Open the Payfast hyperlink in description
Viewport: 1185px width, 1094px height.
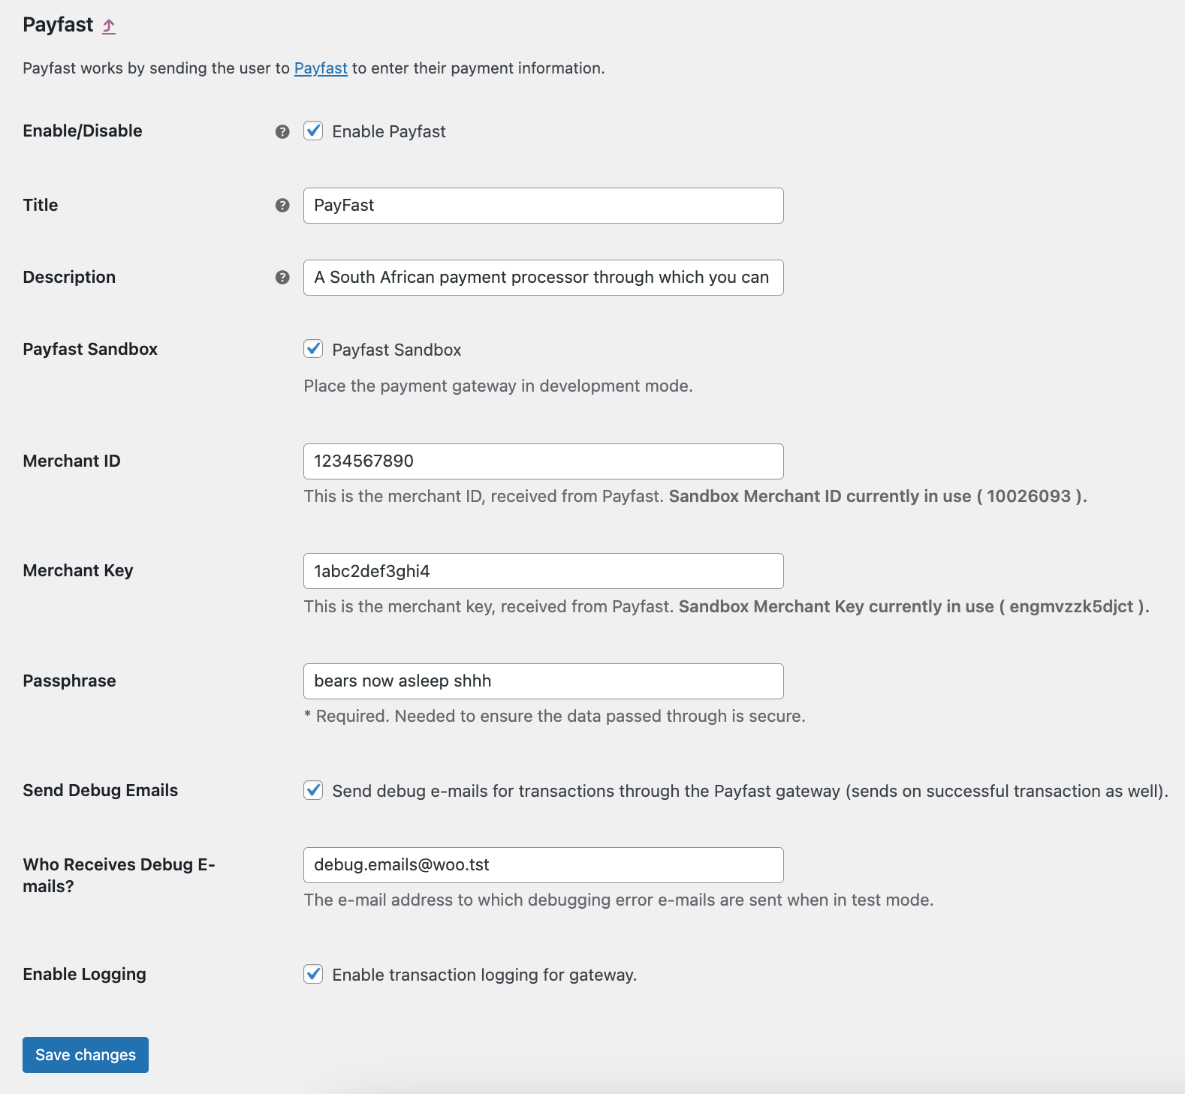321,68
